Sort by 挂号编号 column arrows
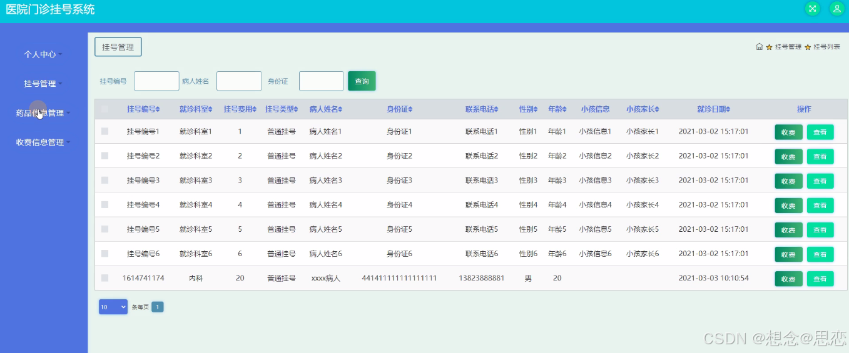This screenshot has height=353, width=849. tap(158, 109)
